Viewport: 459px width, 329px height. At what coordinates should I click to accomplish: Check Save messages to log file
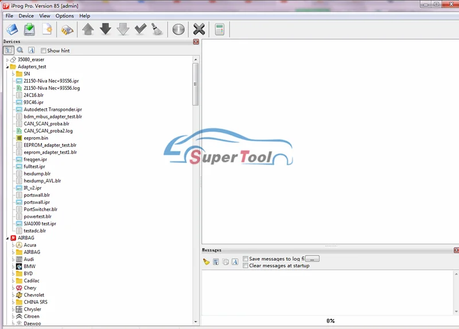246,259
